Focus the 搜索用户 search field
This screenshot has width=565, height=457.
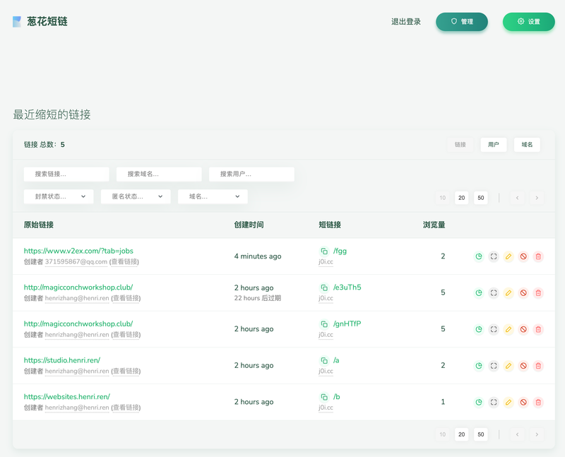[251, 174]
